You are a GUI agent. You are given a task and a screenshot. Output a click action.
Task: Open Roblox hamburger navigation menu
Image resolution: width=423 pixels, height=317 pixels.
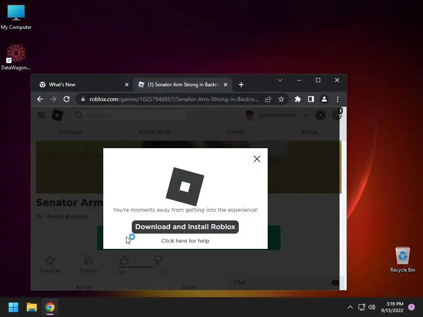point(41,116)
